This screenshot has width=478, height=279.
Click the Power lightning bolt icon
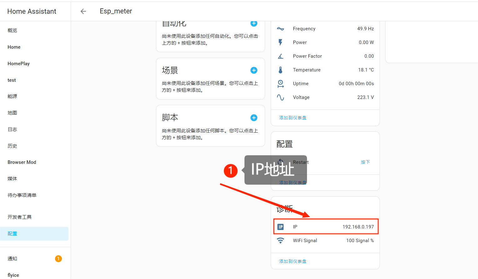click(280, 42)
